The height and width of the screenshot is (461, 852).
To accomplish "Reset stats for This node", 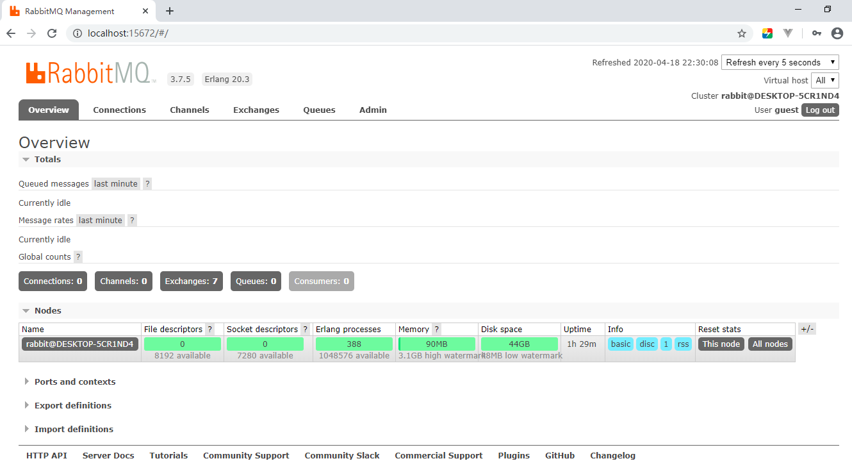I will 721,344.
